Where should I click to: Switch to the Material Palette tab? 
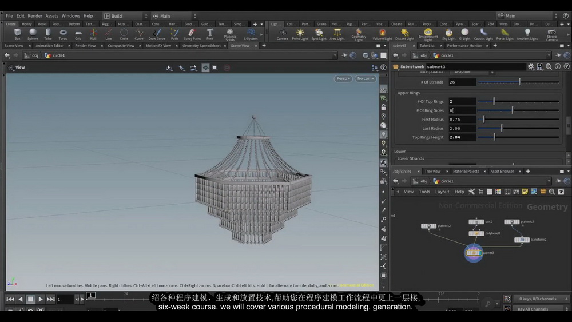466,172
